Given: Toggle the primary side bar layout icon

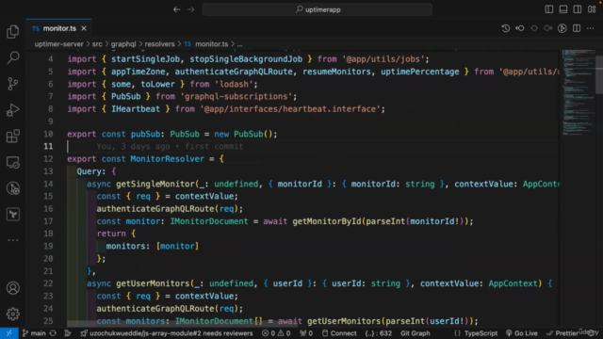Looking at the screenshot, I should (549, 9).
